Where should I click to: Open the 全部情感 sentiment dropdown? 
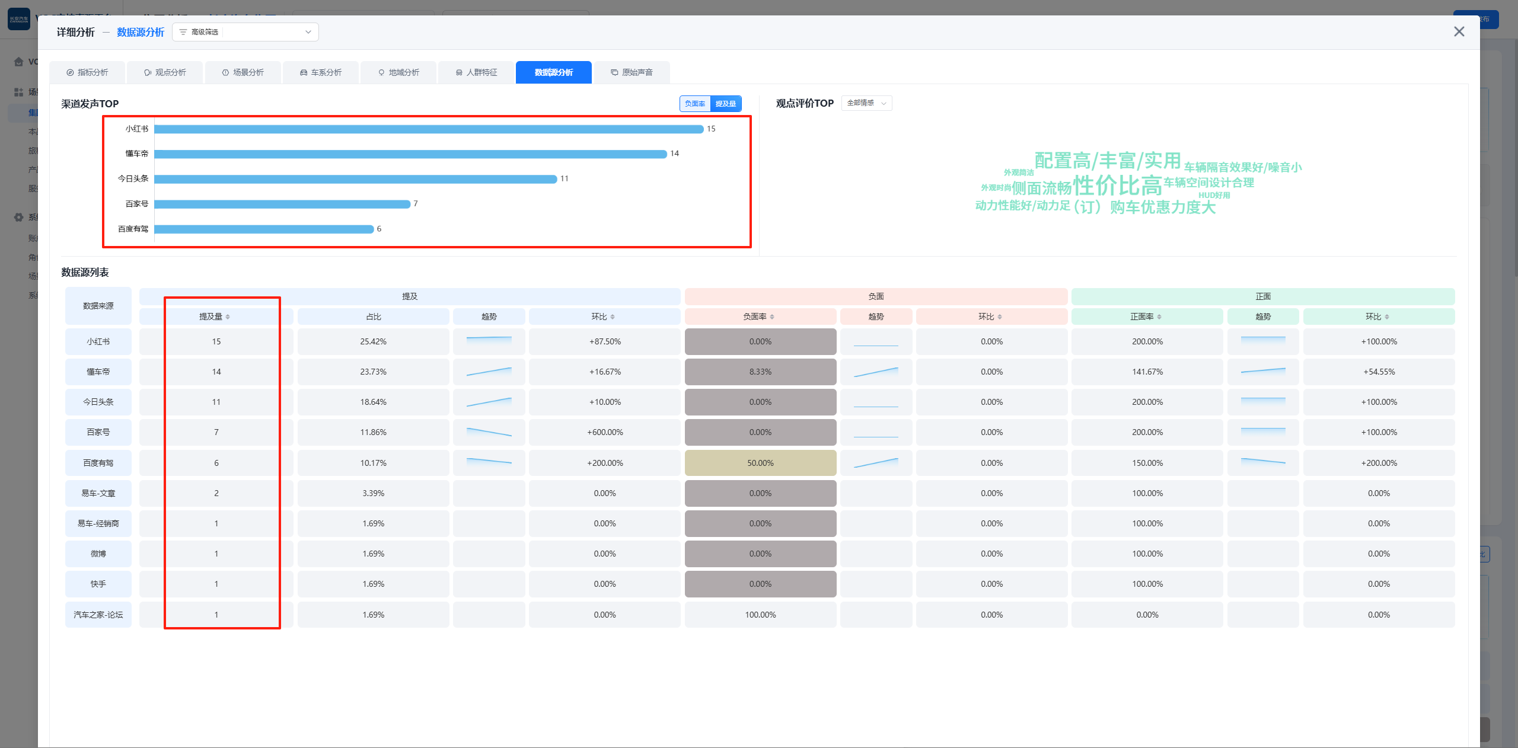point(866,103)
